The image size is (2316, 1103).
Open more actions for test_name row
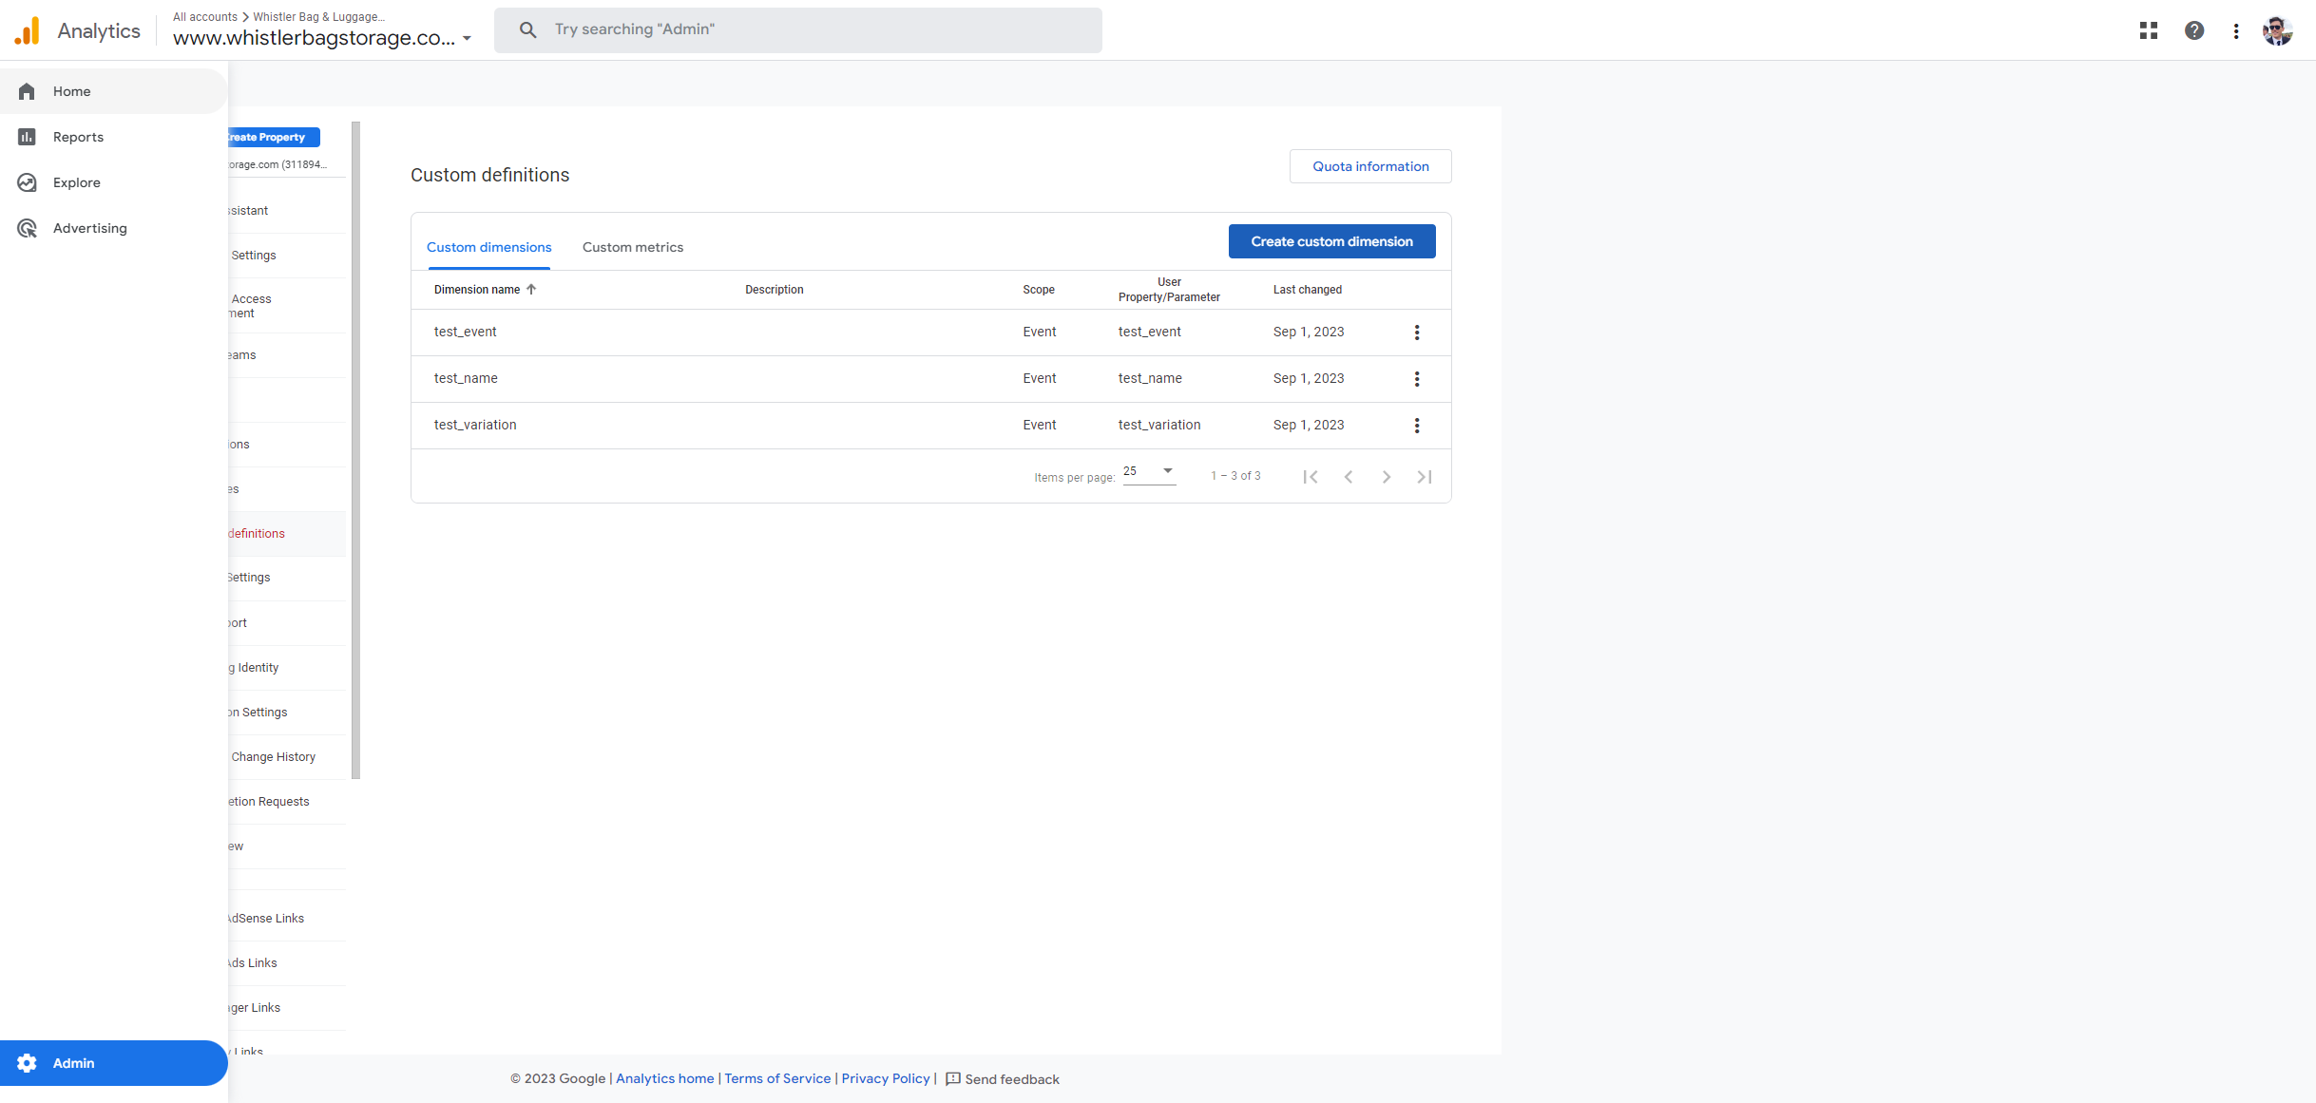coord(1417,379)
